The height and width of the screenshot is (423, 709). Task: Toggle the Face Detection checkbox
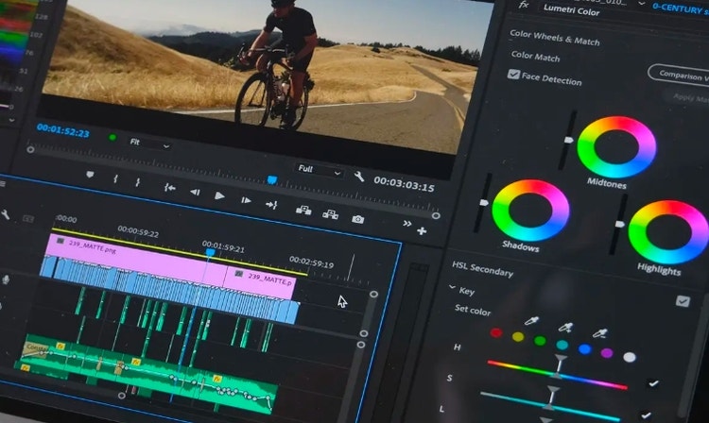(x=513, y=75)
